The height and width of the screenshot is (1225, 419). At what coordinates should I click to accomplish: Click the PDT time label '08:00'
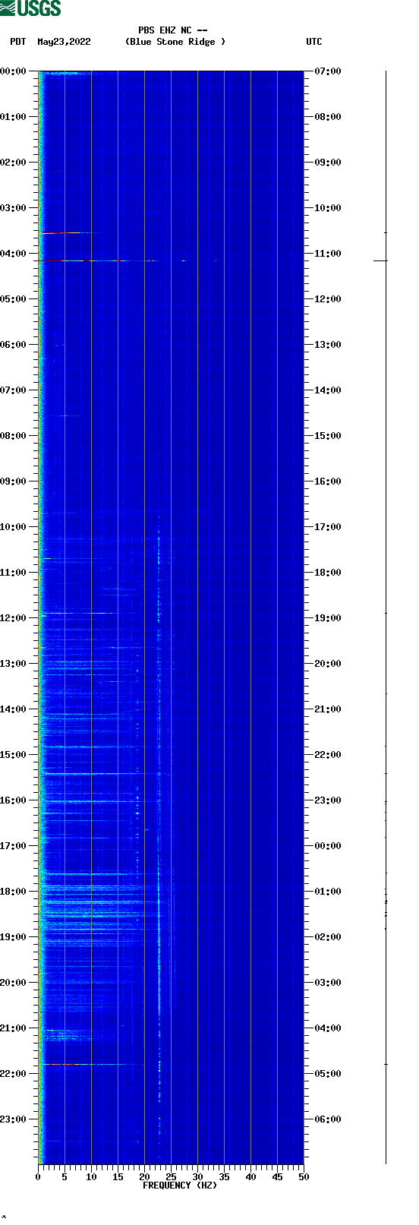click(x=14, y=436)
